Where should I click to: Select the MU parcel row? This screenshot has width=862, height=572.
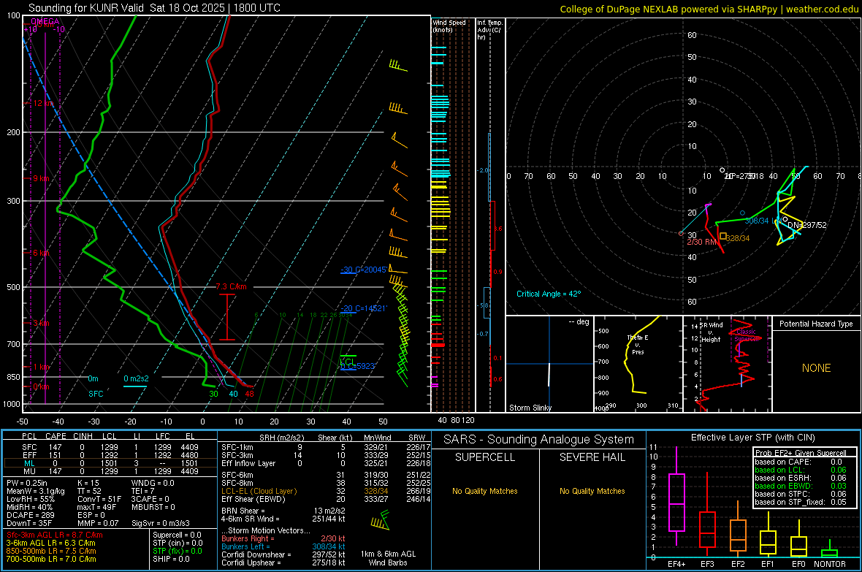(110, 471)
